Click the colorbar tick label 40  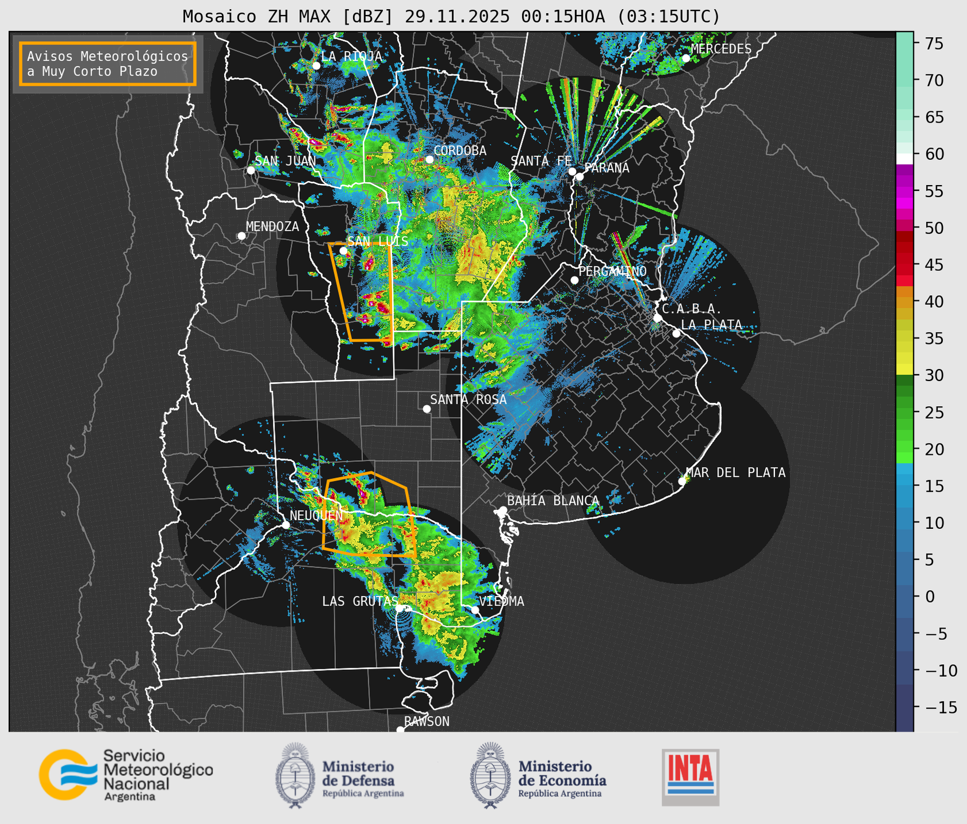[x=934, y=301]
